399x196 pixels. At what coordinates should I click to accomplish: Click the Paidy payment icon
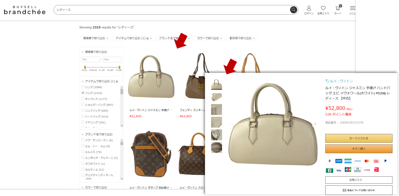[x=367, y=170]
